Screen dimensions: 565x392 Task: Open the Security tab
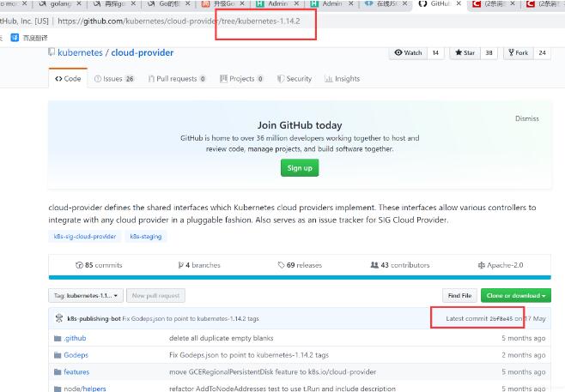(295, 78)
